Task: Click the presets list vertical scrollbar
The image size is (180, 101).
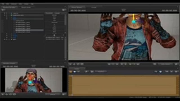Action: coord(66,20)
